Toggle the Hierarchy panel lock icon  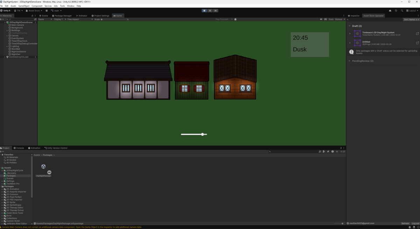(33, 16)
